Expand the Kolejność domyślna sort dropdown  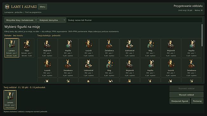(x=52, y=20)
